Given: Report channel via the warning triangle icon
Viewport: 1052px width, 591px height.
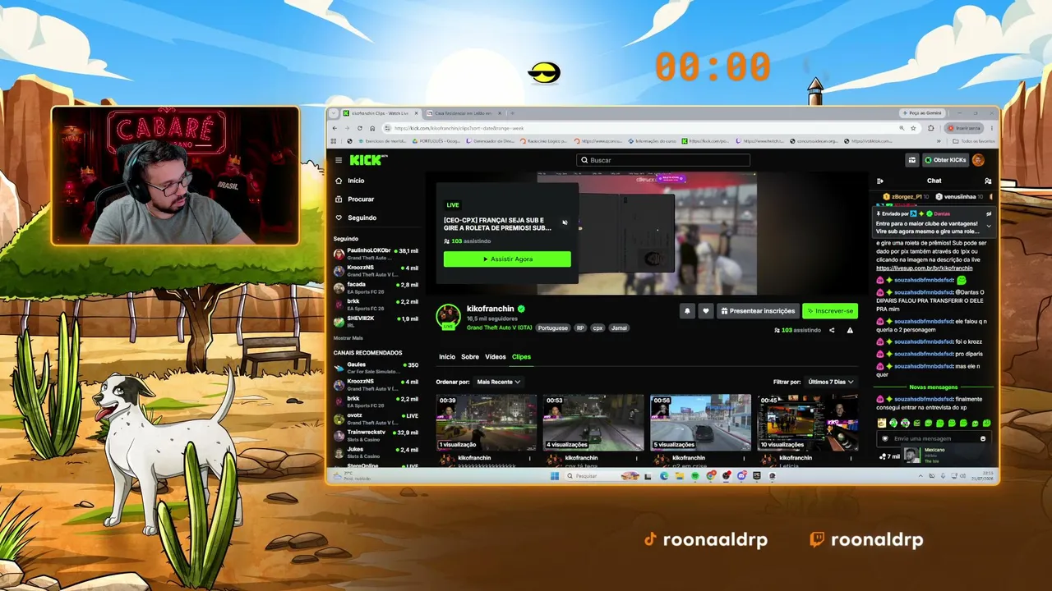Looking at the screenshot, I should coord(850,330).
